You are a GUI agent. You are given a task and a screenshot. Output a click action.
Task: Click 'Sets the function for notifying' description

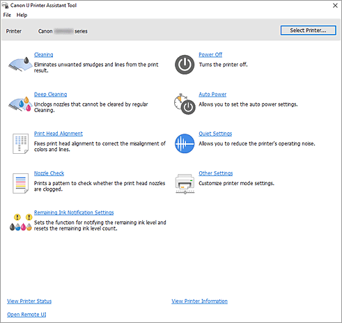coord(100,226)
